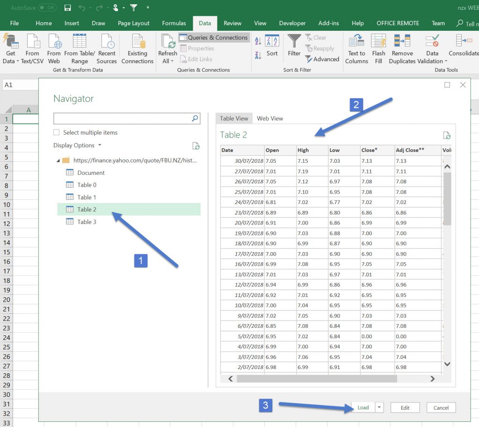
Task: Collapse the Yahoo finance URL folder node
Action: tap(58, 160)
